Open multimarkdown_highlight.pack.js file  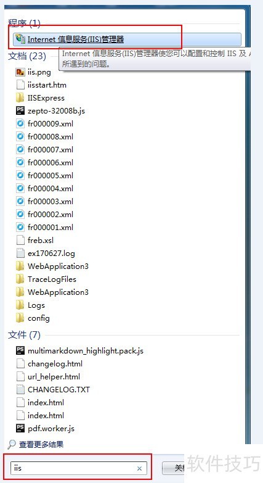(79, 350)
